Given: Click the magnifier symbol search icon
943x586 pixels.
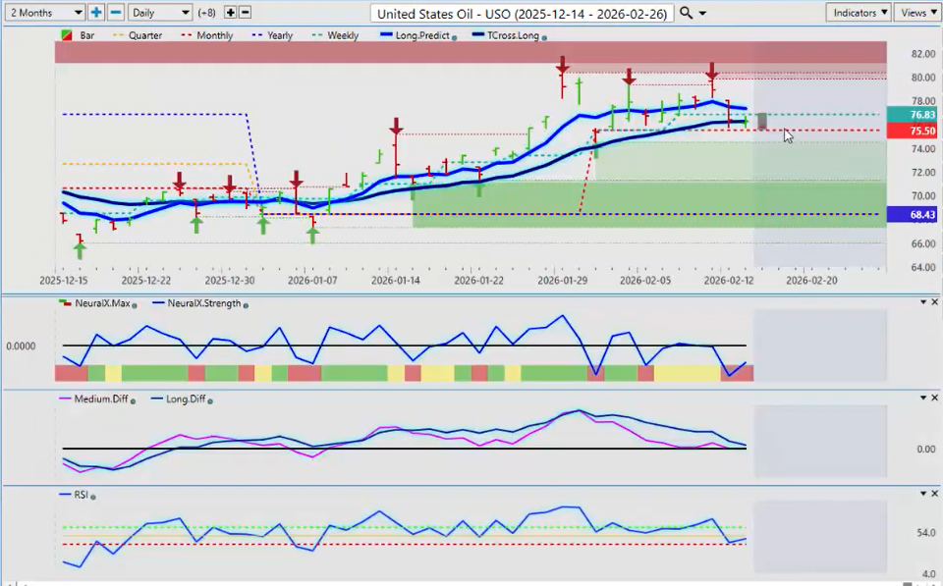Looking at the screenshot, I should tap(687, 13).
